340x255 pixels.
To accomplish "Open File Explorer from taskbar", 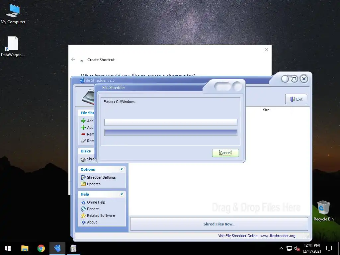I will click(x=25, y=248).
